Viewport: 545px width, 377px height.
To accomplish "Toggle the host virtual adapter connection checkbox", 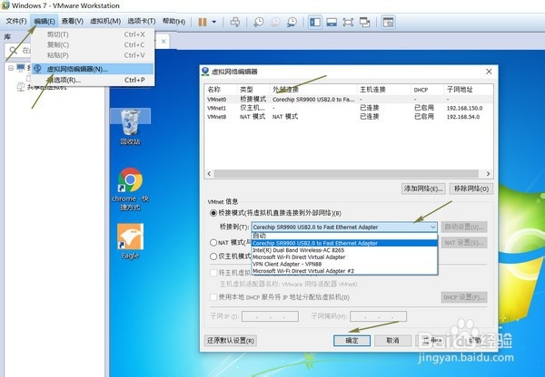I will tap(213, 273).
